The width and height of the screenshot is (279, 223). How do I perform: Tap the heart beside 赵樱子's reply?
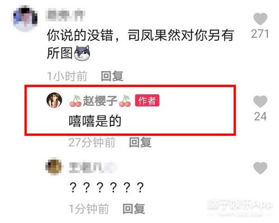click(x=260, y=102)
